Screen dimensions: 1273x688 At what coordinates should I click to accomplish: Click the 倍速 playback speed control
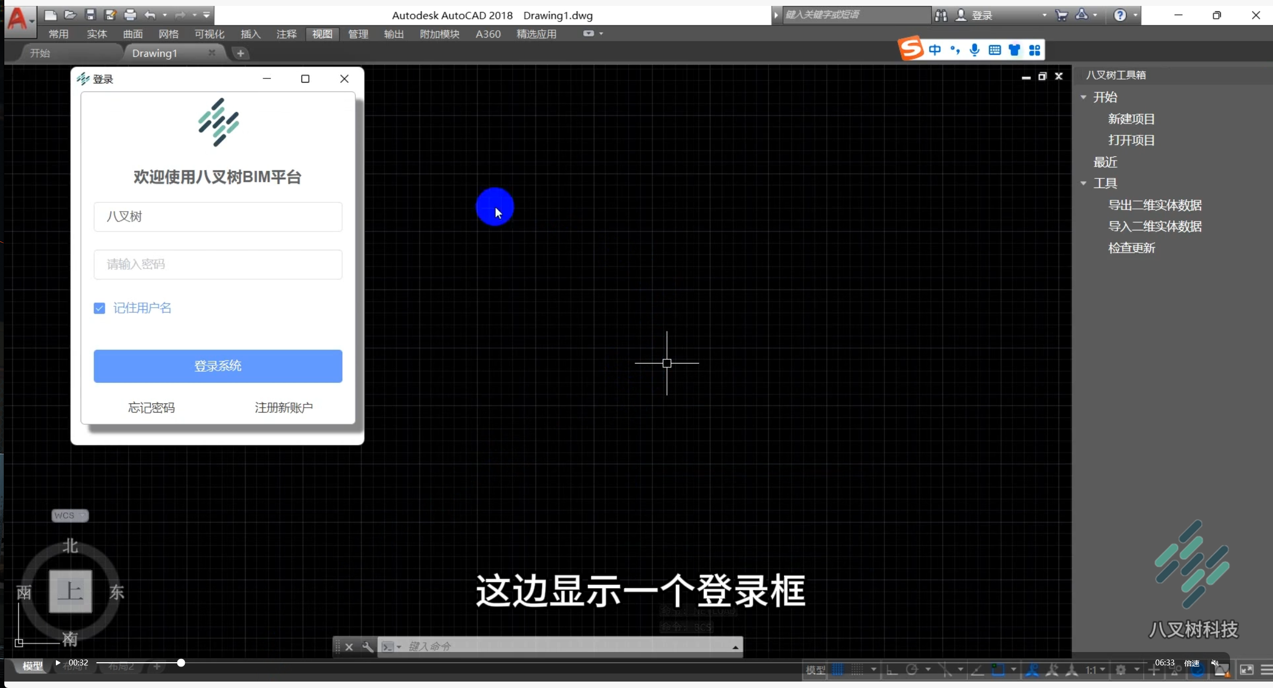pos(1192,663)
